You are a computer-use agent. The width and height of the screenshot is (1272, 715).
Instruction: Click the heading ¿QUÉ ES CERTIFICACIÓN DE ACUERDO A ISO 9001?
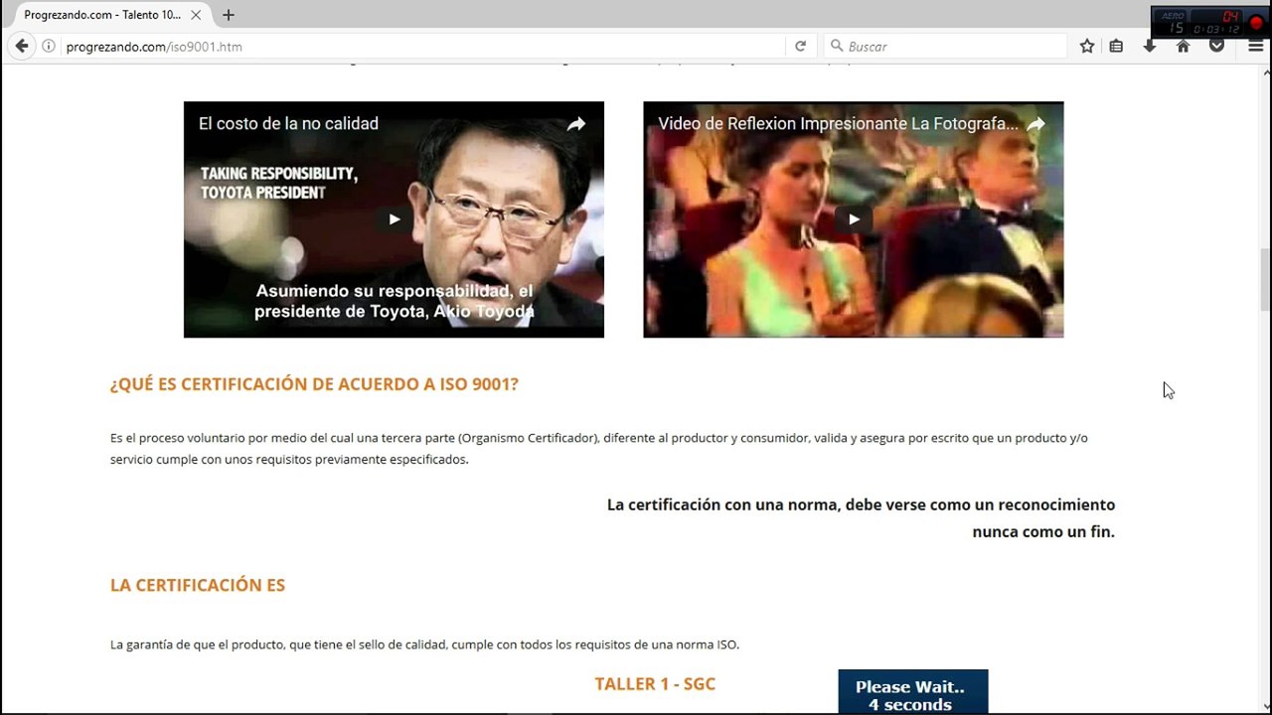point(314,384)
